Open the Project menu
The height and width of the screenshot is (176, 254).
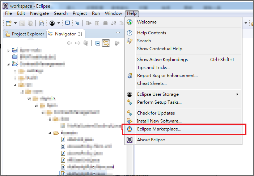pyautogui.click(x=80, y=13)
